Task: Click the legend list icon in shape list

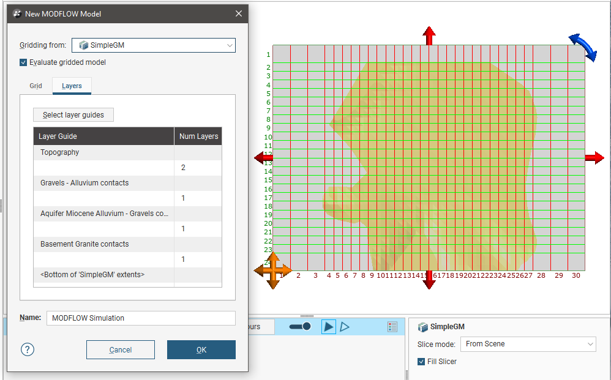Action: pyautogui.click(x=392, y=327)
